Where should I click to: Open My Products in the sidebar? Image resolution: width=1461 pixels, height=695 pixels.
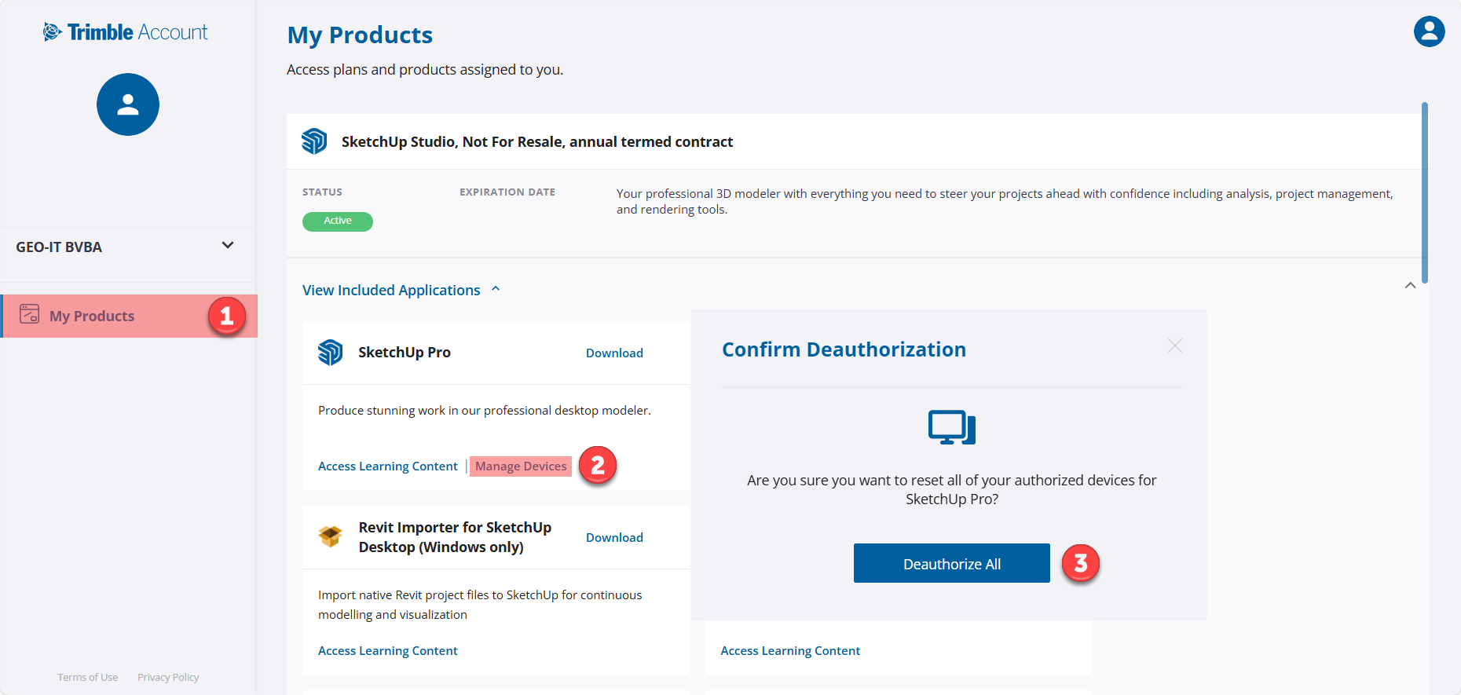pyautogui.click(x=129, y=316)
